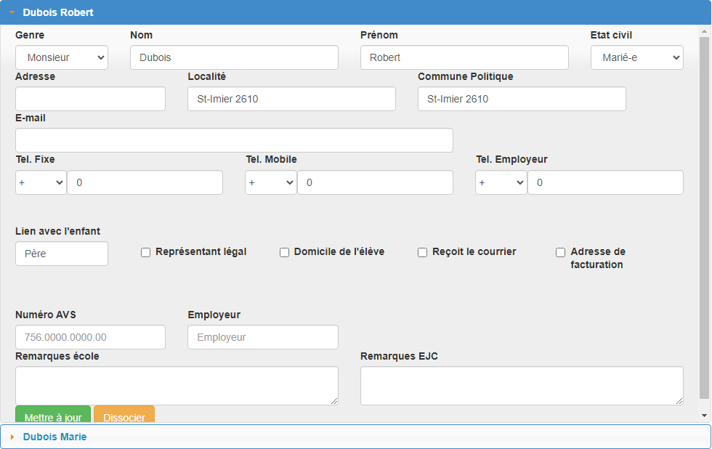The image size is (712, 449).
Task: Click the green Mettre à jour button
Action: click(53, 415)
